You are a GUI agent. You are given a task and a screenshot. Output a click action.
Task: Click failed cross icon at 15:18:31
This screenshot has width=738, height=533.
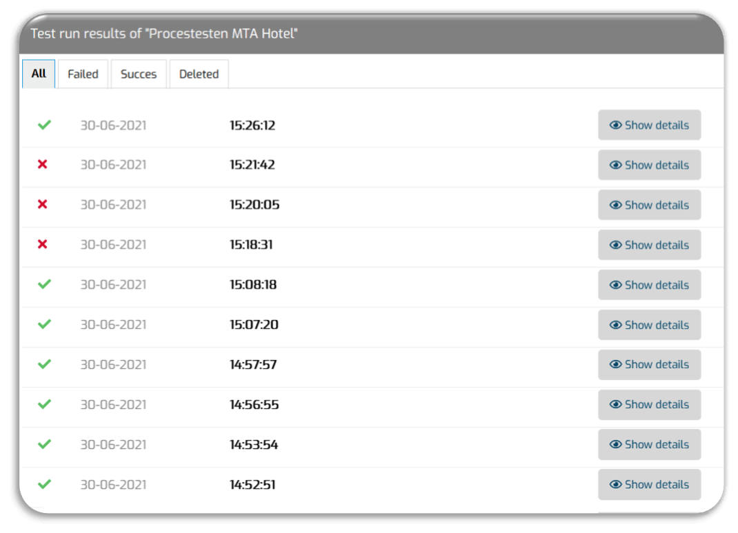42,244
